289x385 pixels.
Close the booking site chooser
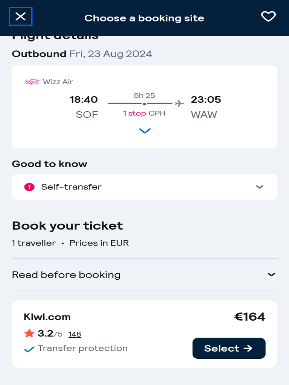(21, 17)
